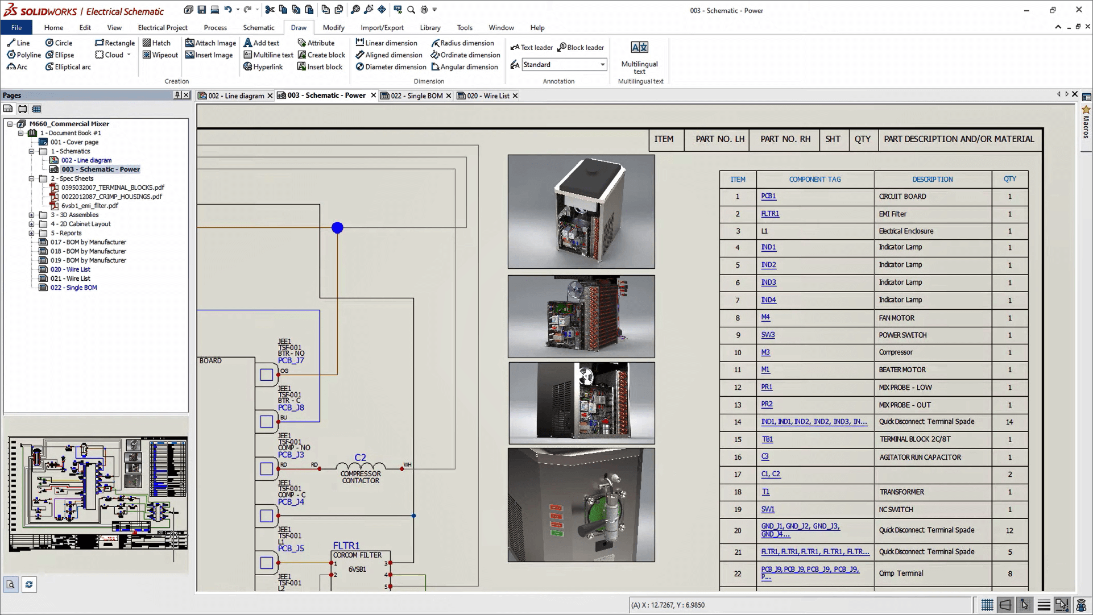Choose the Circle drawing tool
Screen dimensions: 1093x615
click(x=59, y=43)
